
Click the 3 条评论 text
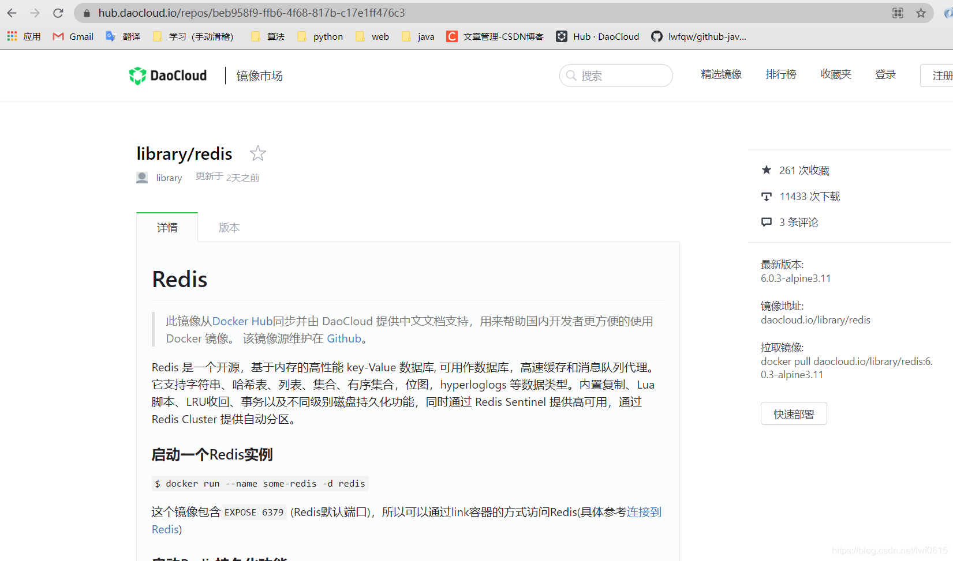pos(799,223)
